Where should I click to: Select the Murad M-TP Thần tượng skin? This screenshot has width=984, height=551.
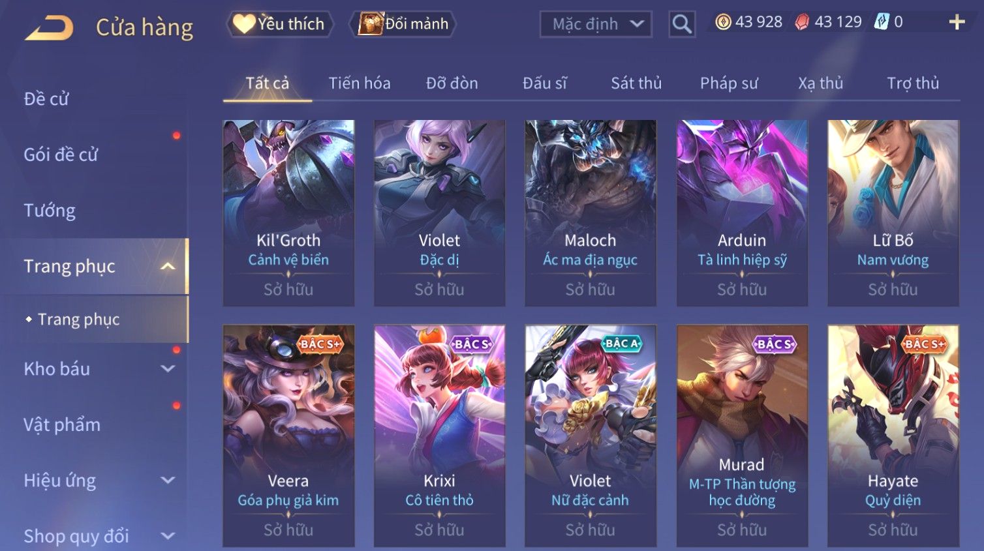pyautogui.click(x=742, y=436)
